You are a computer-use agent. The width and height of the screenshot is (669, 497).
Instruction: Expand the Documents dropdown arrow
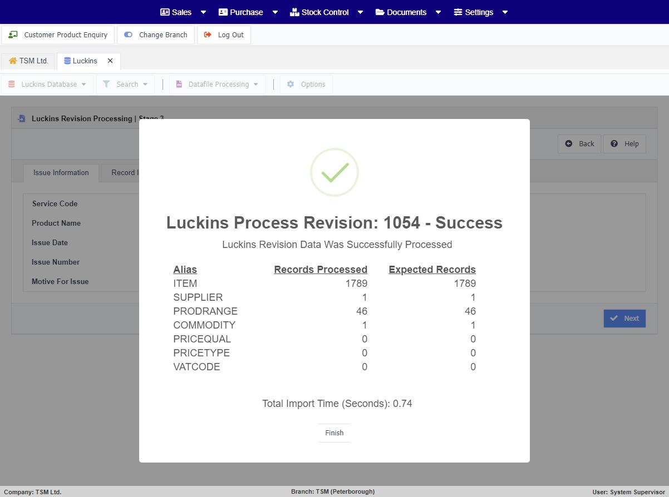click(438, 12)
